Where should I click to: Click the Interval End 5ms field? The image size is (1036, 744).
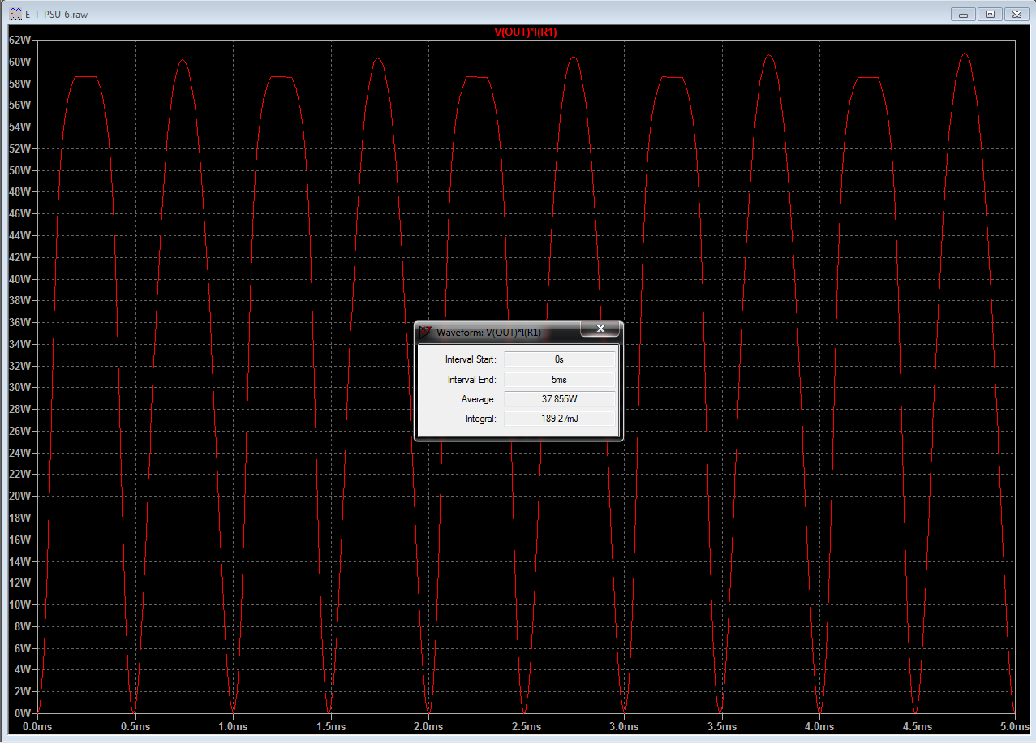[559, 380]
